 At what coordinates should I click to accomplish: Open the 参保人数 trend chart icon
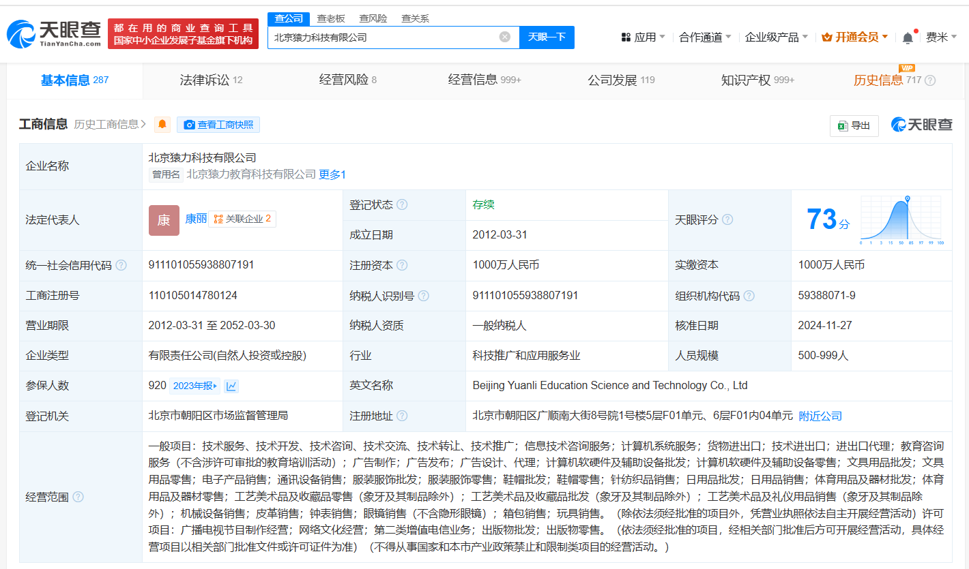[x=231, y=386]
